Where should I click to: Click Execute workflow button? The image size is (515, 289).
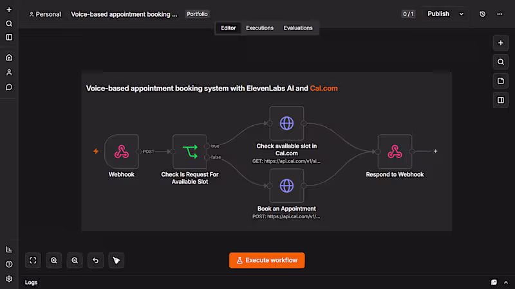(x=267, y=260)
